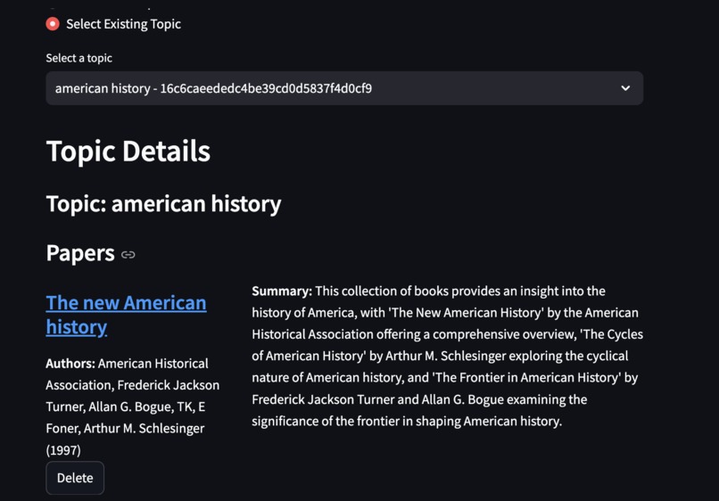The image size is (719, 501).
Task: Click the topic ID hash in dropdown
Action: click(x=266, y=88)
